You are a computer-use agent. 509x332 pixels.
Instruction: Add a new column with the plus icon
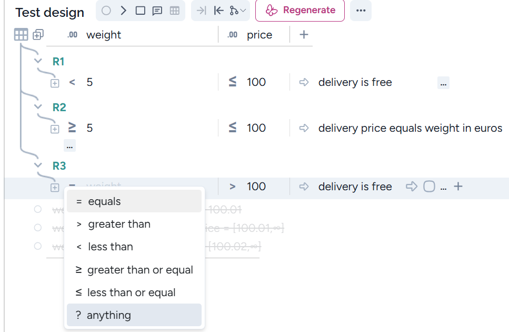304,35
